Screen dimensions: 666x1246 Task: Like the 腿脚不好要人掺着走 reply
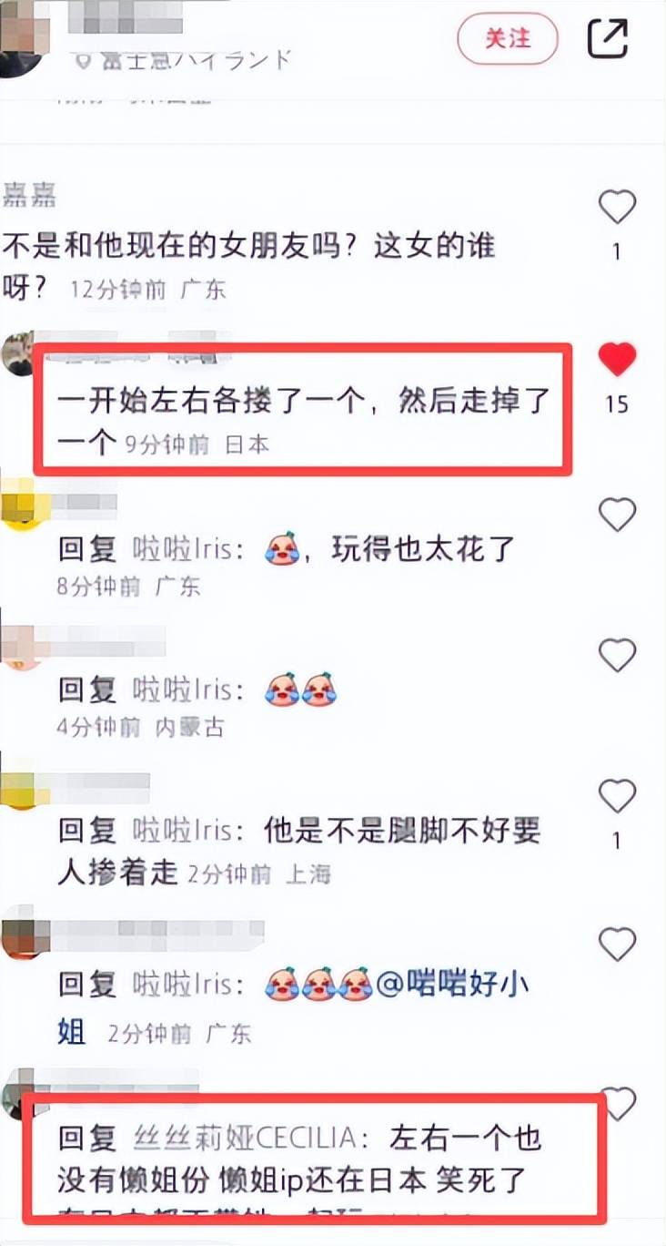coord(617,797)
